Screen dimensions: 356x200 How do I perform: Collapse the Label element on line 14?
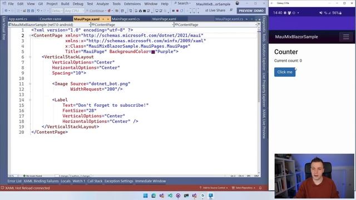(x=30, y=100)
